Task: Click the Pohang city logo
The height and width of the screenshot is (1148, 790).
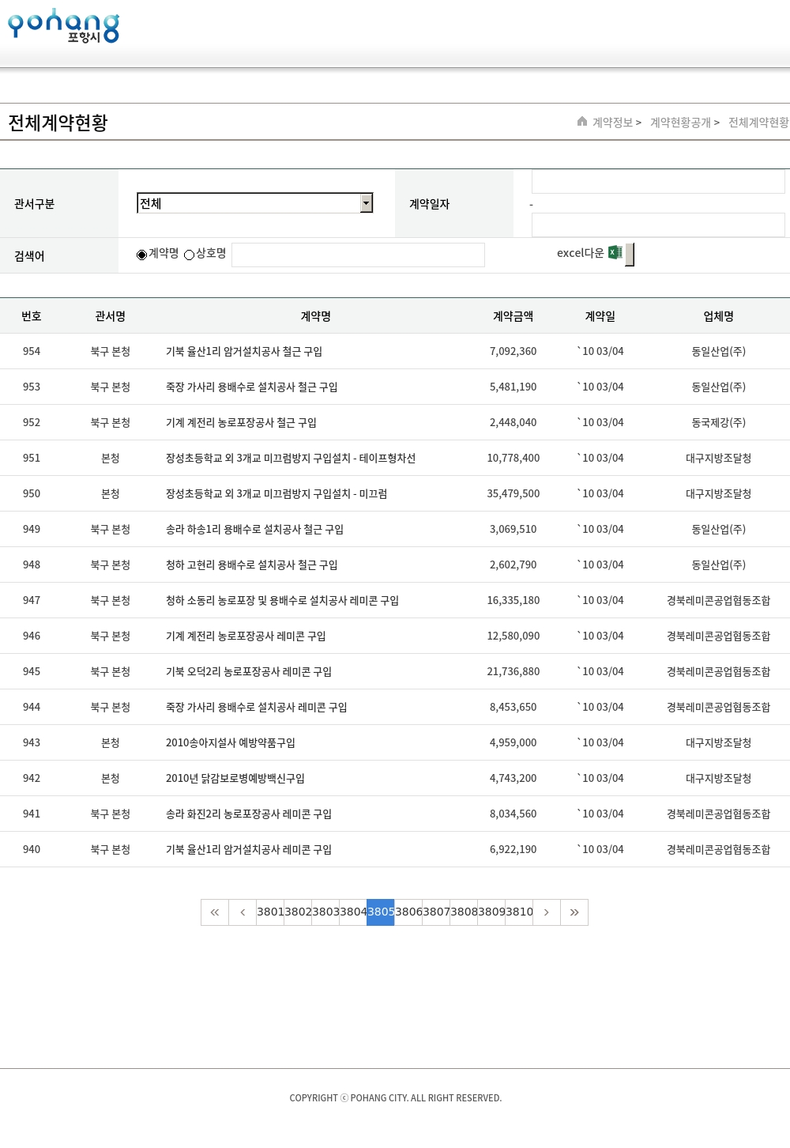Action: coord(63,26)
